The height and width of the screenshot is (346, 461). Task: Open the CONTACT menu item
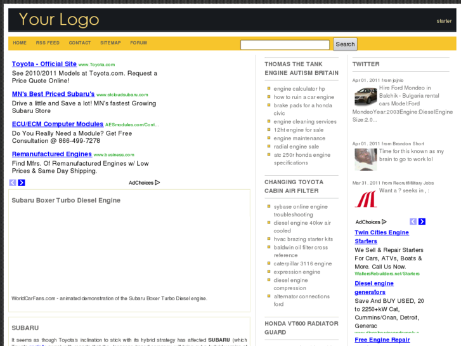(x=80, y=43)
